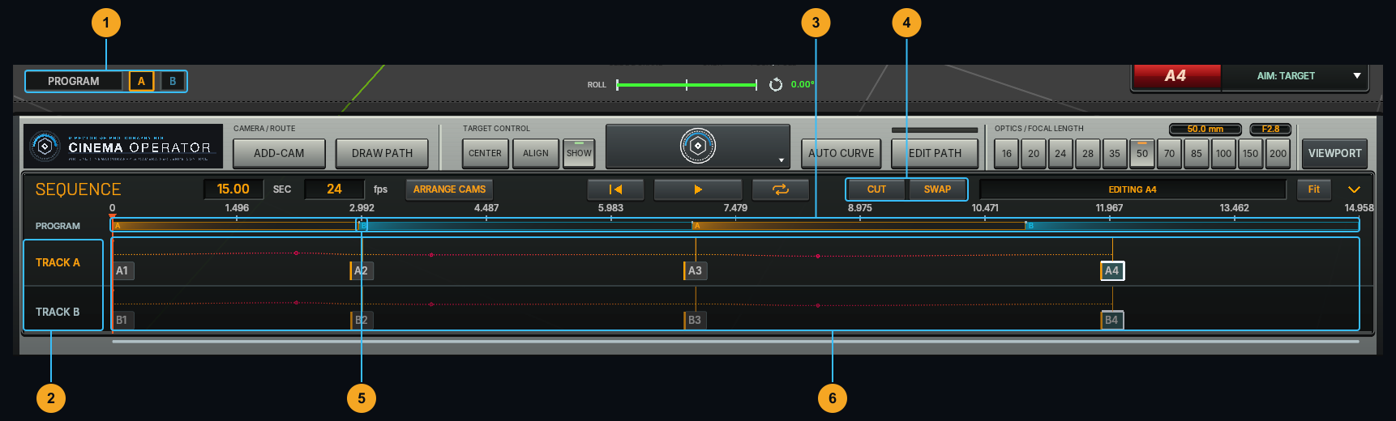Select keyframe A1 on Track A

coord(122,270)
